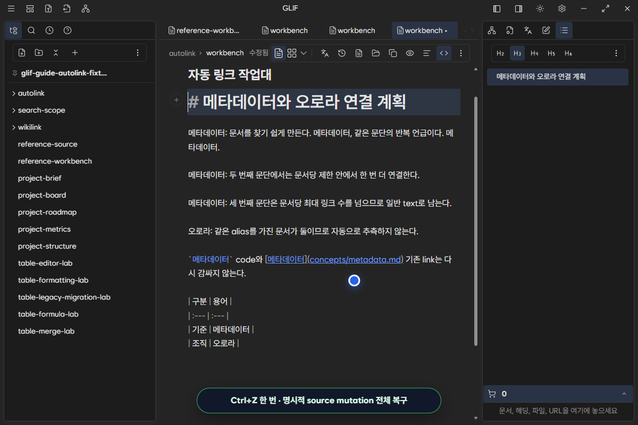638x425 pixels.
Task: Open the graph hierarchy icon in title bar
Action: pos(86,8)
